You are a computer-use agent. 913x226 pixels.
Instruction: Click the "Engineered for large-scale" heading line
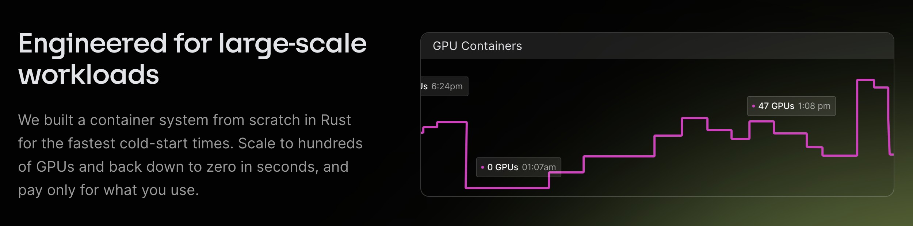pyautogui.click(x=192, y=43)
